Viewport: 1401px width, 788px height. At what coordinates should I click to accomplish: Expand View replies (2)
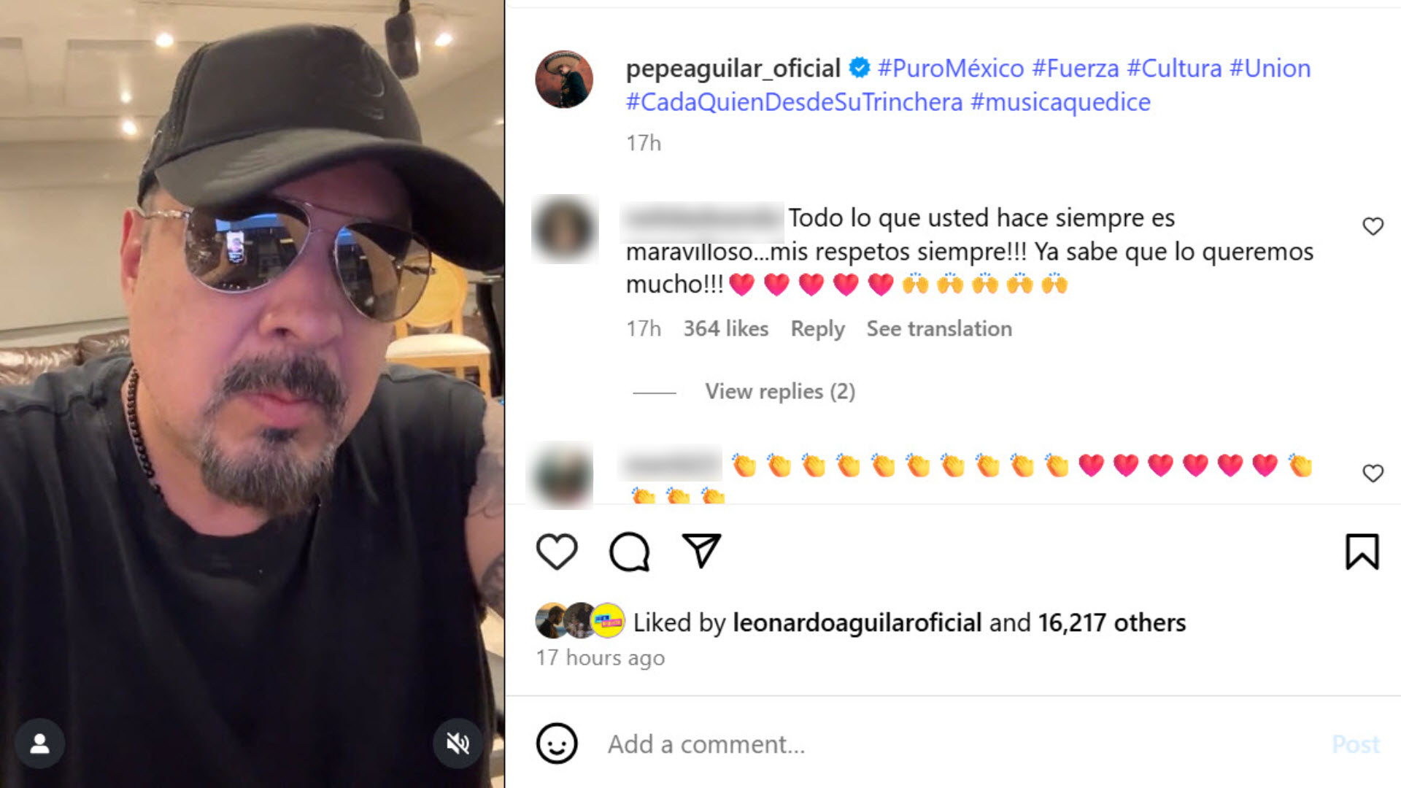pyautogui.click(x=779, y=392)
